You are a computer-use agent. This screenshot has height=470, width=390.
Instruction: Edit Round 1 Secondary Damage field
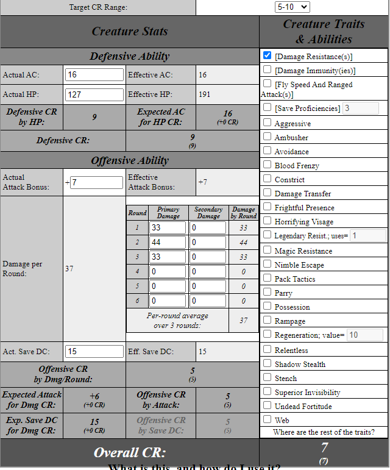point(208,228)
